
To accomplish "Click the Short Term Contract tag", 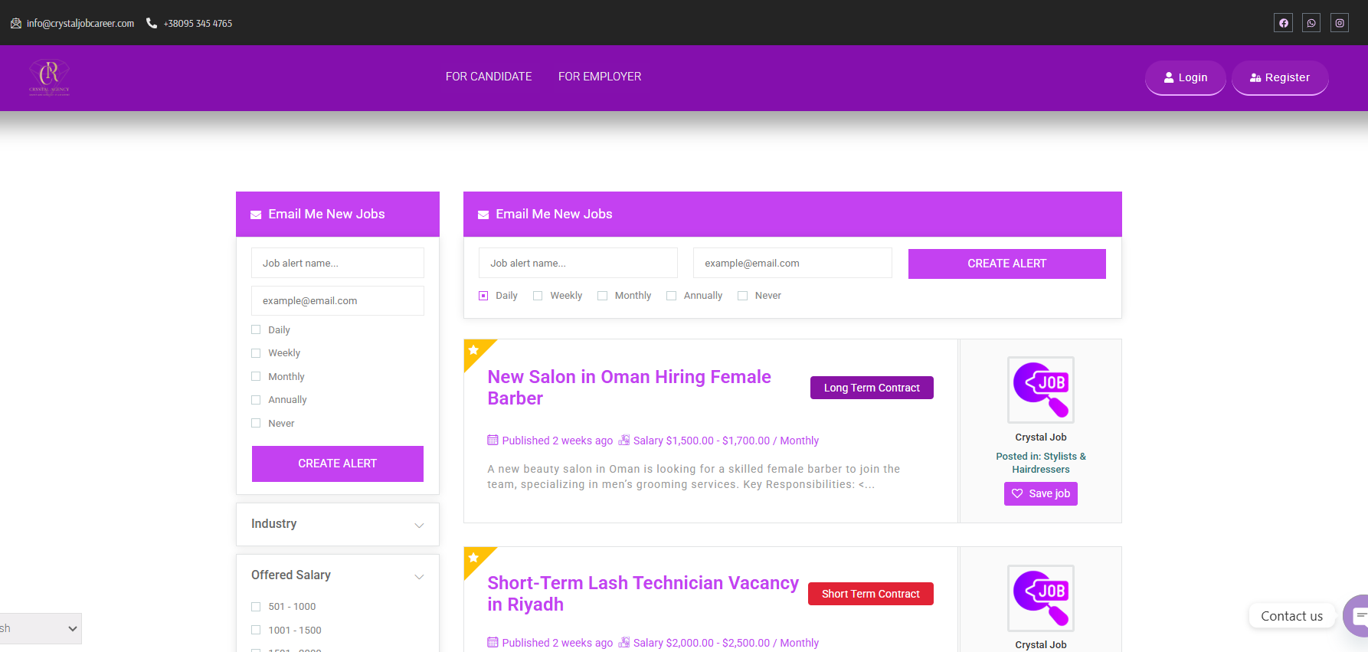I will [871, 594].
